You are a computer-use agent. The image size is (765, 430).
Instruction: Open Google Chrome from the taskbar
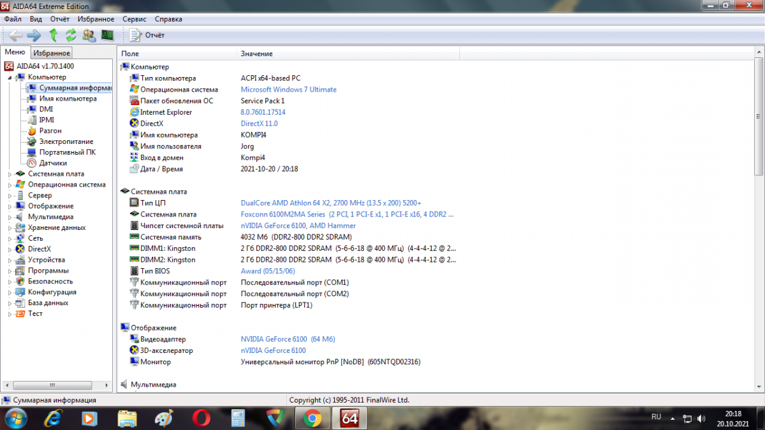pyautogui.click(x=312, y=418)
